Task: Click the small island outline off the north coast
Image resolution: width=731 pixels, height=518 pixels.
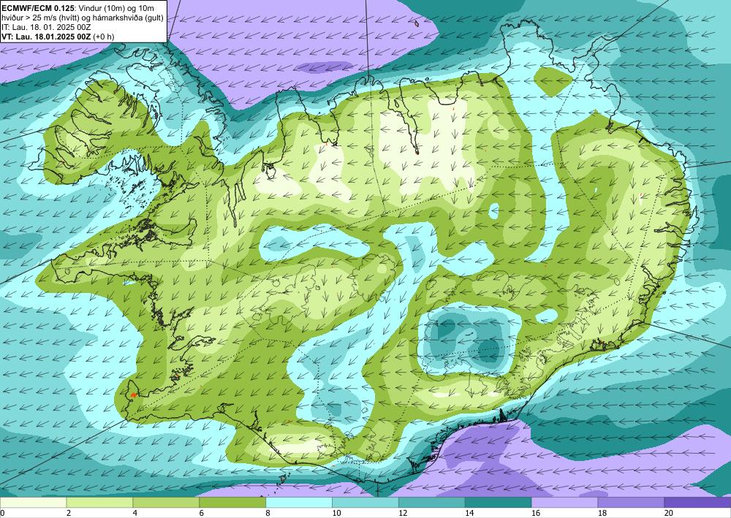Action: pyautogui.click(x=416, y=23)
